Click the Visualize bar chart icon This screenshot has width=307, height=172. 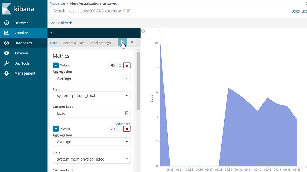coord(7,33)
